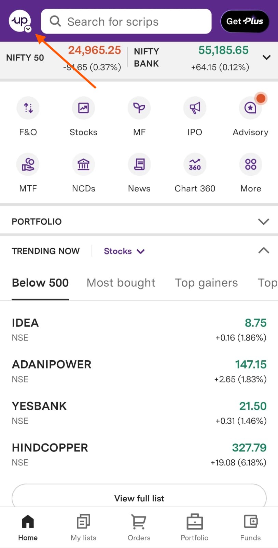Screen dimensions: 278x548
Task: Switch to the Top gainers tab
Action: pyautogui.click(x=206, y=283)
